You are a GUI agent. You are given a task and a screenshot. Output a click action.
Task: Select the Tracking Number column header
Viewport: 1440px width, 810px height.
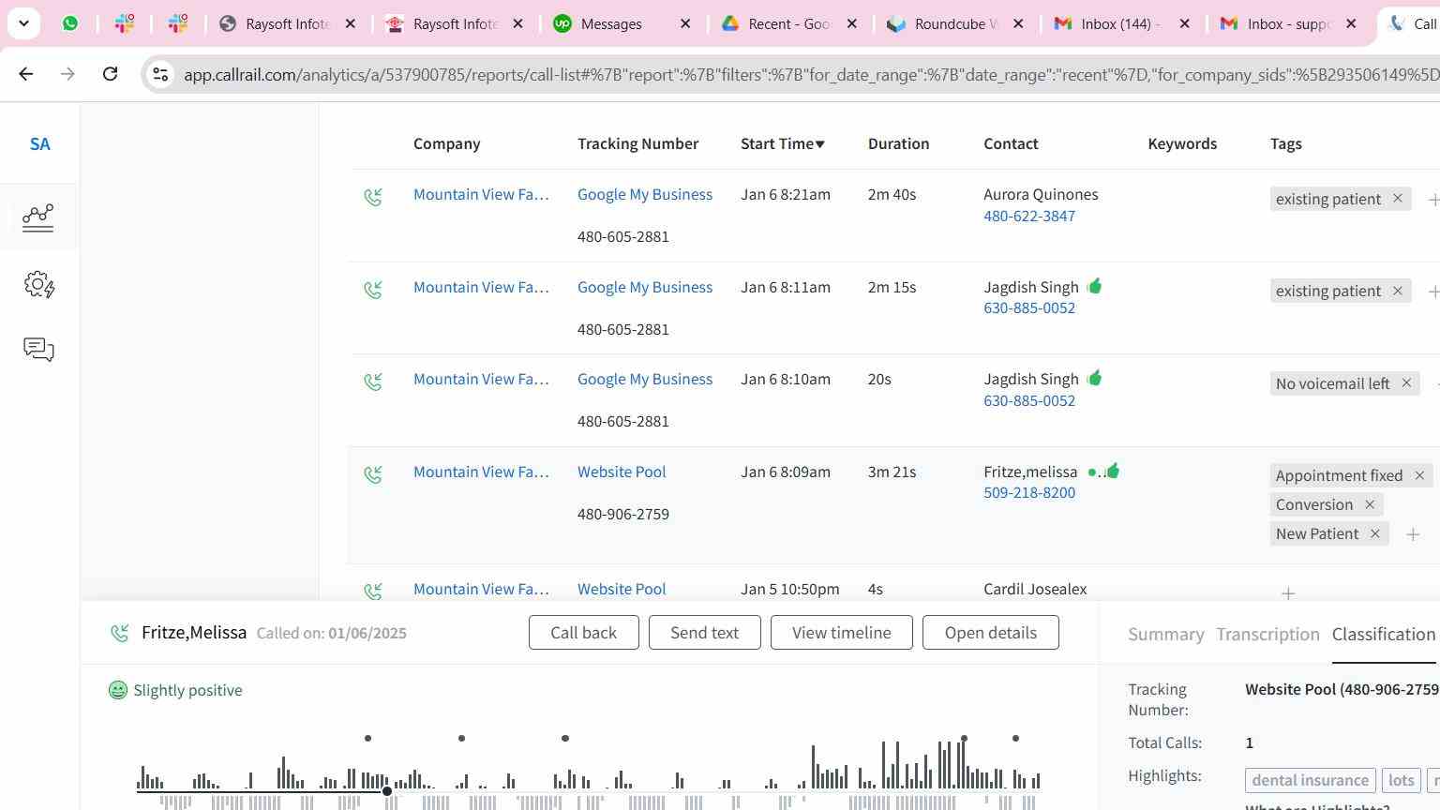(x=637, y=143)
